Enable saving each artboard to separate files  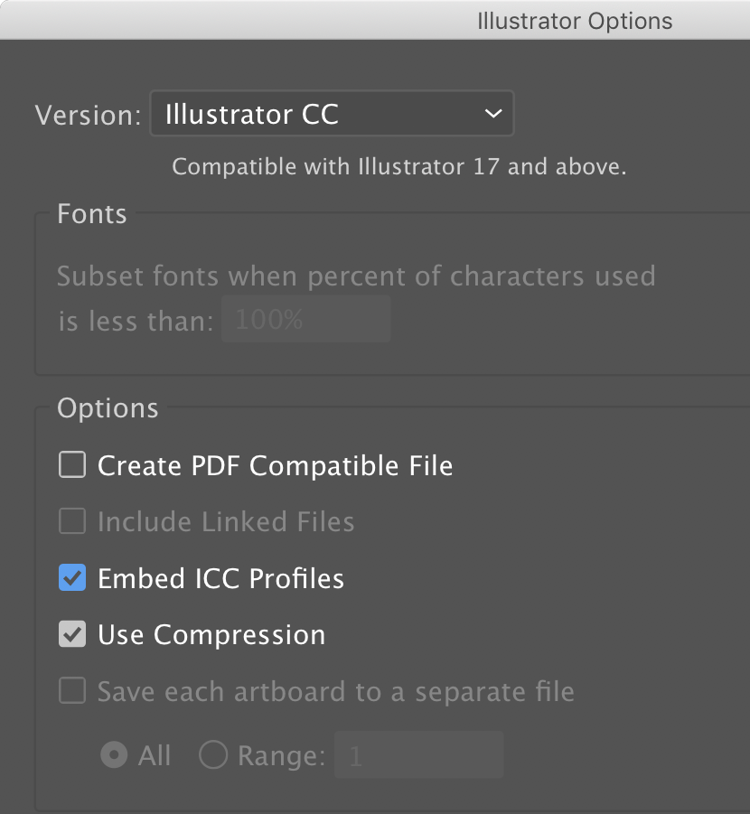coord(71,690)
